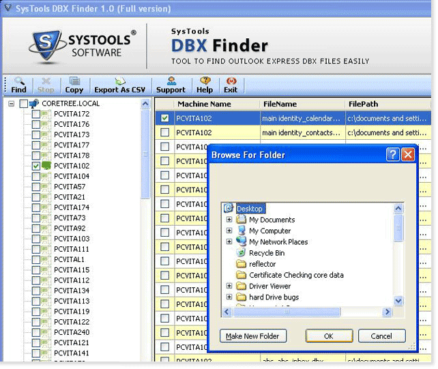
Task: Click the PCVITA172 computer icon
Action: (x=46, y=114)
